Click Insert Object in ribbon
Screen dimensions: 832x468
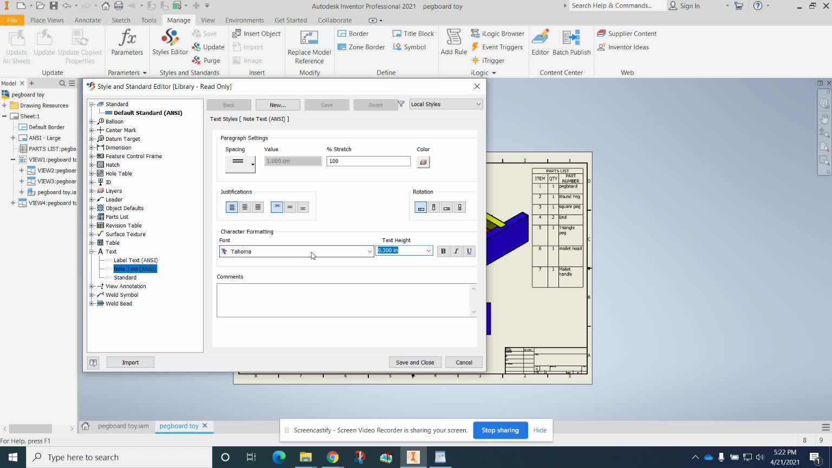click(x=256, y=34)
